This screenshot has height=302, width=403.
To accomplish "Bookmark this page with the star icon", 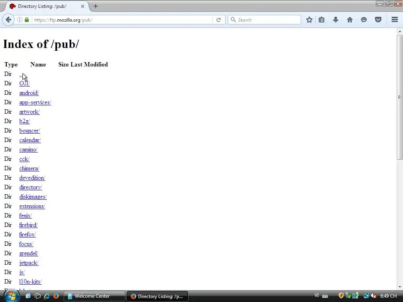I will pos(309,20).
